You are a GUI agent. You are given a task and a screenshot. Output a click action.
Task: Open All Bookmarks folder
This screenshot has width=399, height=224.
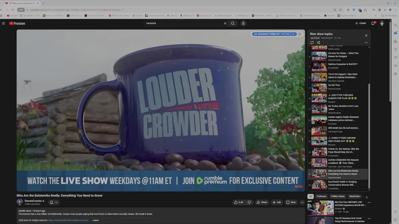389,16
